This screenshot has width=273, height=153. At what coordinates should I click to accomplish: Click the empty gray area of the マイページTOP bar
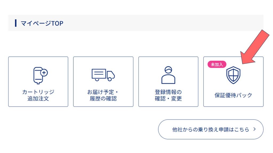160,23
